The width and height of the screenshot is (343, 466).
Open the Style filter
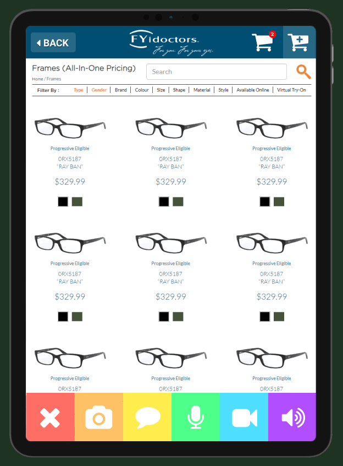pos(223,90)
